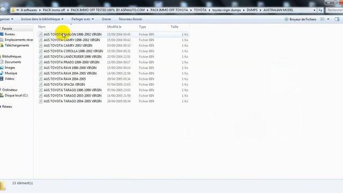
Task: Go to toyota virgin dumps breadcrumb
Action: pos(226,10)
